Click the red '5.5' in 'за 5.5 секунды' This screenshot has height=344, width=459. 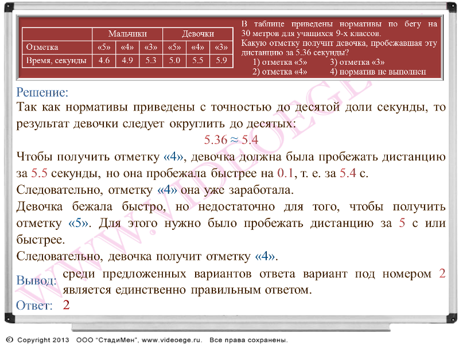(39, 173)
